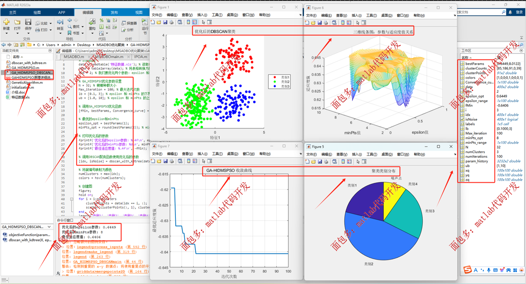Open Insert (插入) menu in Figure 7
The height and width of the screenshot is (284, 526).
(202, 154)
